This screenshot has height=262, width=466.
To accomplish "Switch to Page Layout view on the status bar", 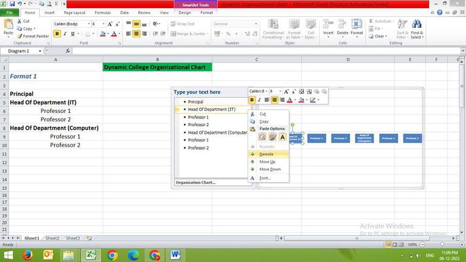I will coord(394,244).
